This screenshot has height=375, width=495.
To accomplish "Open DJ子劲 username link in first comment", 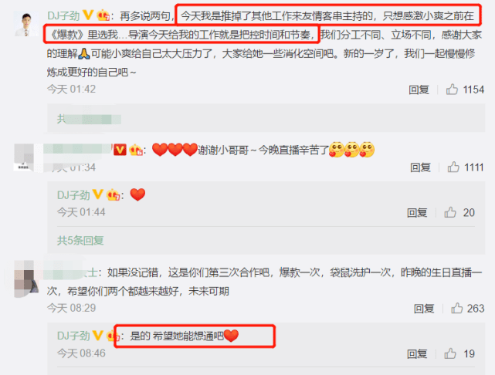I will [63, 15].
